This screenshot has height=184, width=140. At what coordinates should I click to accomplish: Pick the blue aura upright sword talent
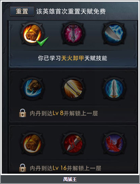pos(114,89)
